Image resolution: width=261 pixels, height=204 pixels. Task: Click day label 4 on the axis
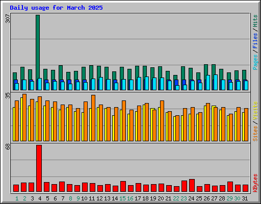point(40,198)
